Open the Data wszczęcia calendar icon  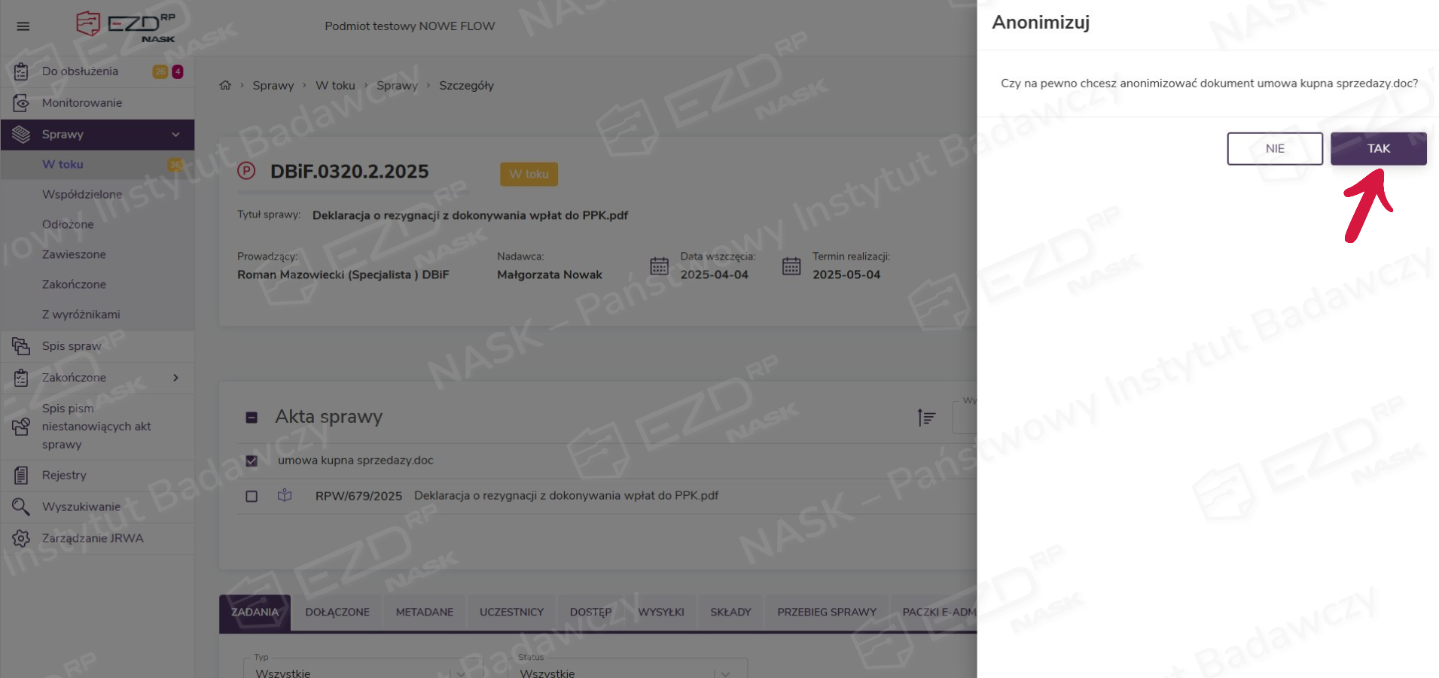(x=659, y=266)
